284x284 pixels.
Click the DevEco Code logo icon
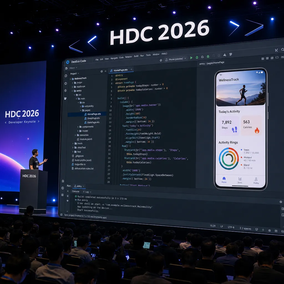pyautogui.click(x=68, y=62)
